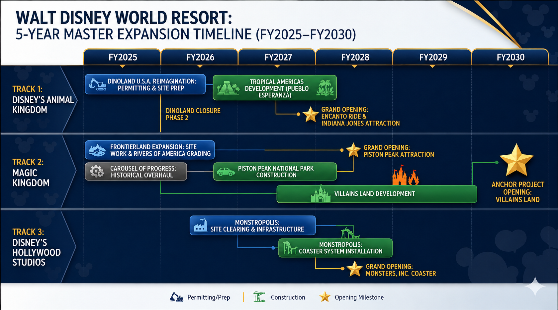
Task: Click the Dinoland Closure Phase 2 text
Action: click(x=193, y=114)
